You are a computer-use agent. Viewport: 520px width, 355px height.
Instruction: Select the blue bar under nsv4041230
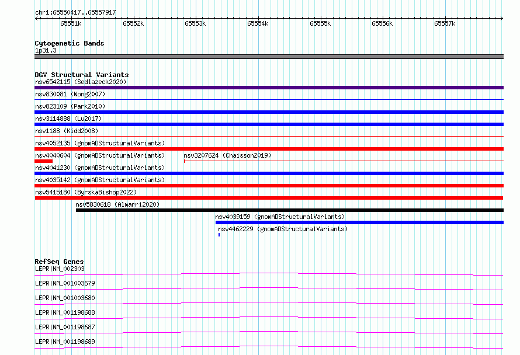269,173
